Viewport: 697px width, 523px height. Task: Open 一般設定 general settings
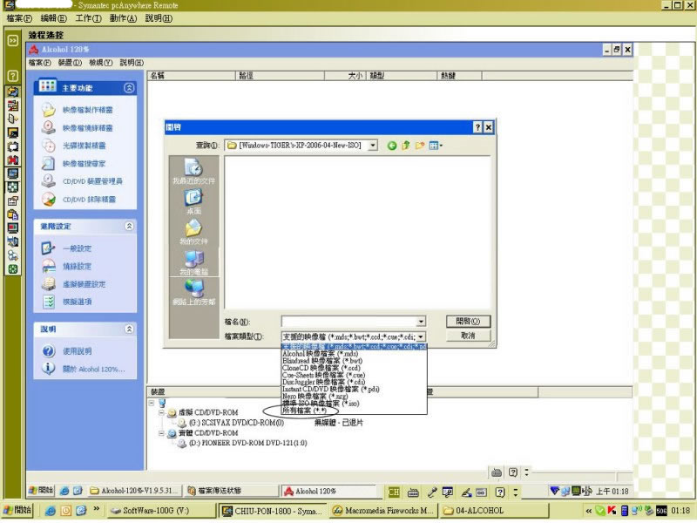coord(77,248)
